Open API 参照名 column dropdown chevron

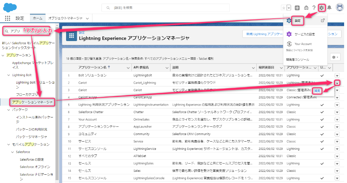point(167,68)
